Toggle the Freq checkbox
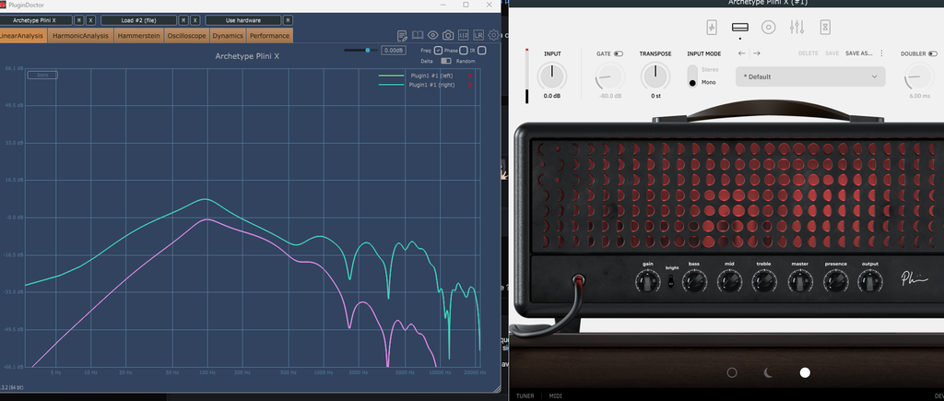The width and height of the screenshot is (944, 401). click(438, 51)
